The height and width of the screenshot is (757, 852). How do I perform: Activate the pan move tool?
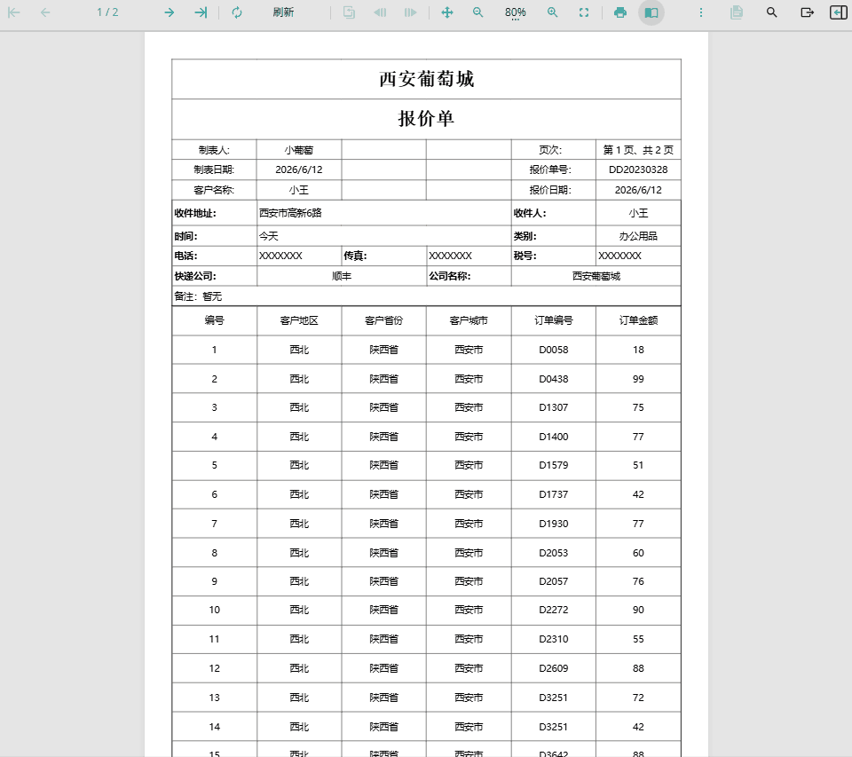(446, 12)
